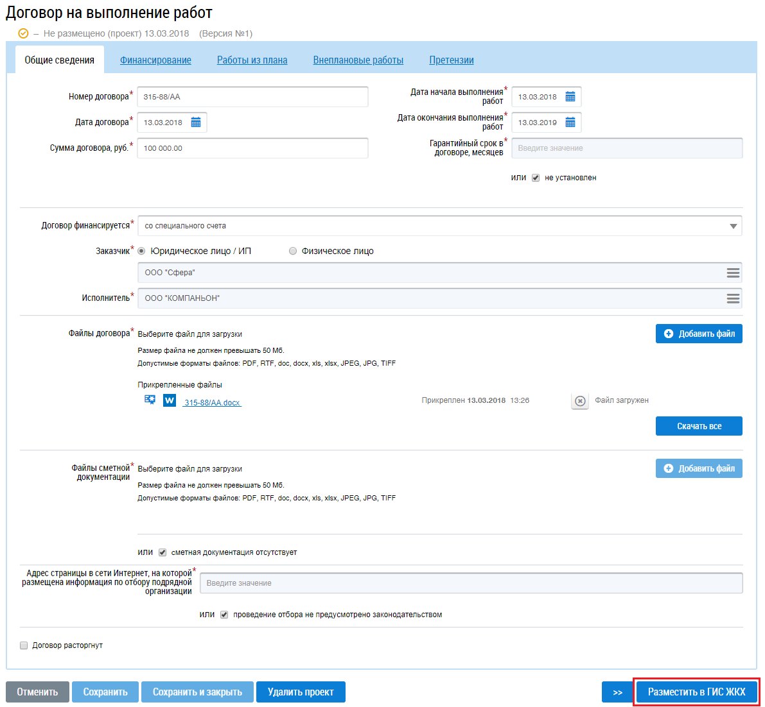The image size is (765, 707).
Task: Click the Word document icon of attachment
Action: tap(170, 400)
